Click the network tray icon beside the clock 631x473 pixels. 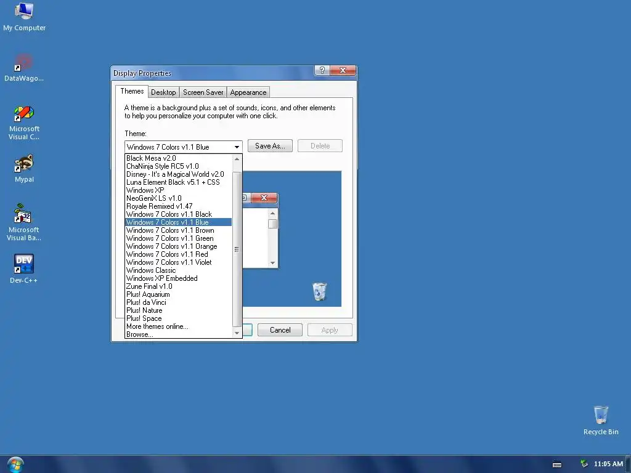[x=584, y=464]
